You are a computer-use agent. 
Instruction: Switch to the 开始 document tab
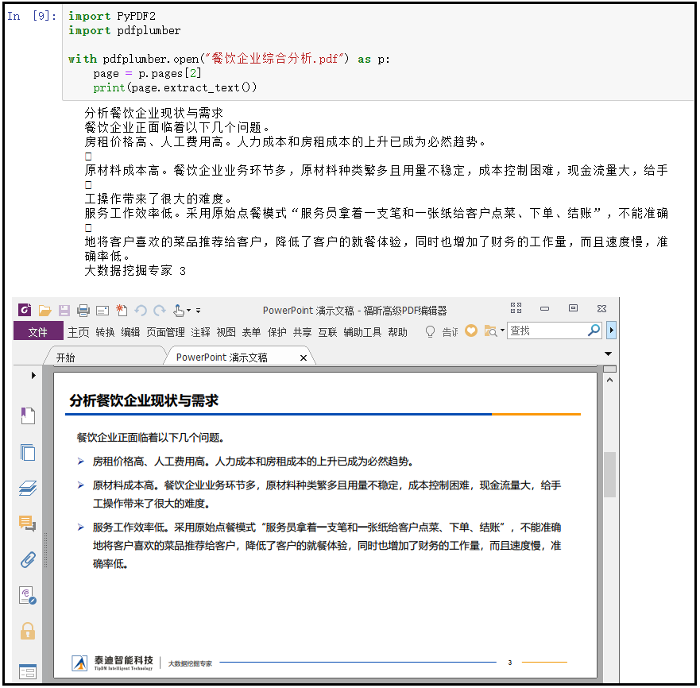pos(69,358)
